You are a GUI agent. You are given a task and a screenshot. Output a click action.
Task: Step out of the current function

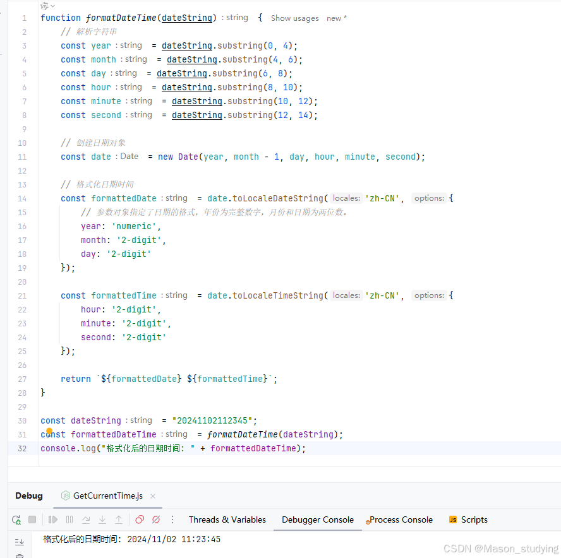click(x=119, y=519)
